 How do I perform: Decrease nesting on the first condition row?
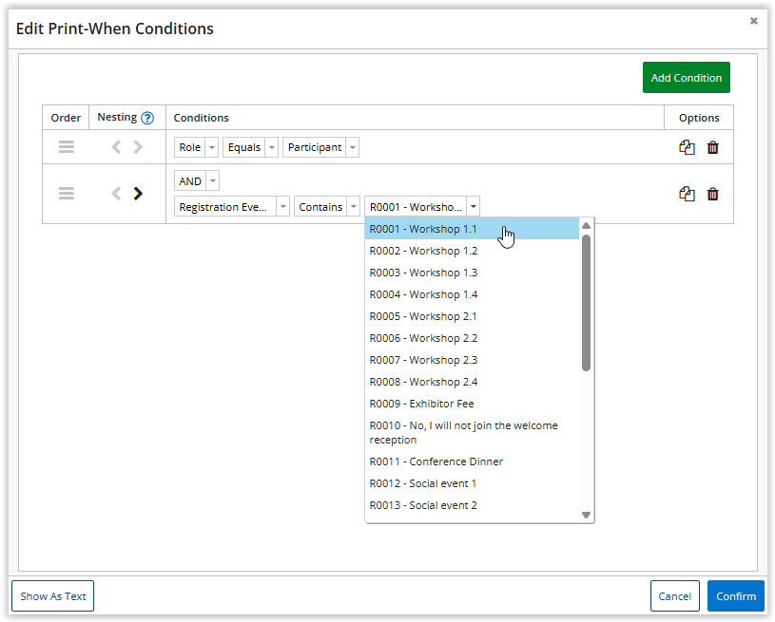point(116,147)
